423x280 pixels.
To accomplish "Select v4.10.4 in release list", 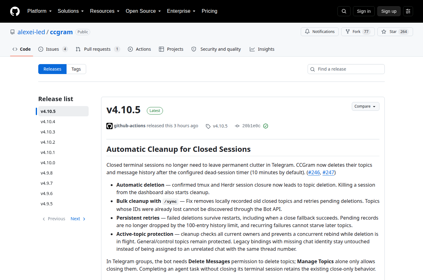I will [63, 122].
